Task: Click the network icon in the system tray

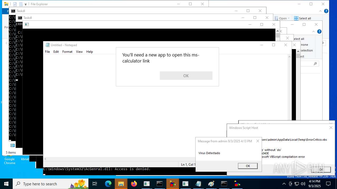Action: 297,184
